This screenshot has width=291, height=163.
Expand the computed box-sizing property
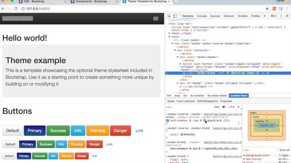point(244,159)
